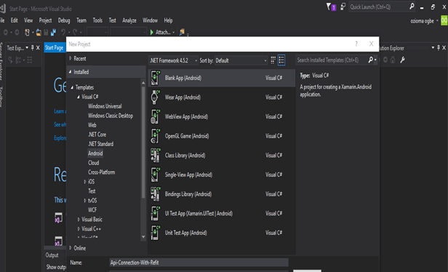This screenshot has width=448, height=272.
Task: Expand the Visual Basic tree node
Action: coord(79,219)
